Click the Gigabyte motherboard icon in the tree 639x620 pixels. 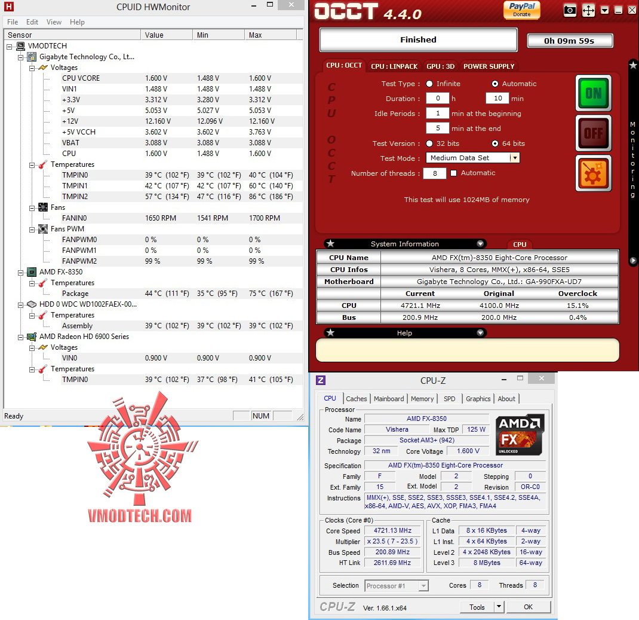[x=32, y=57]
